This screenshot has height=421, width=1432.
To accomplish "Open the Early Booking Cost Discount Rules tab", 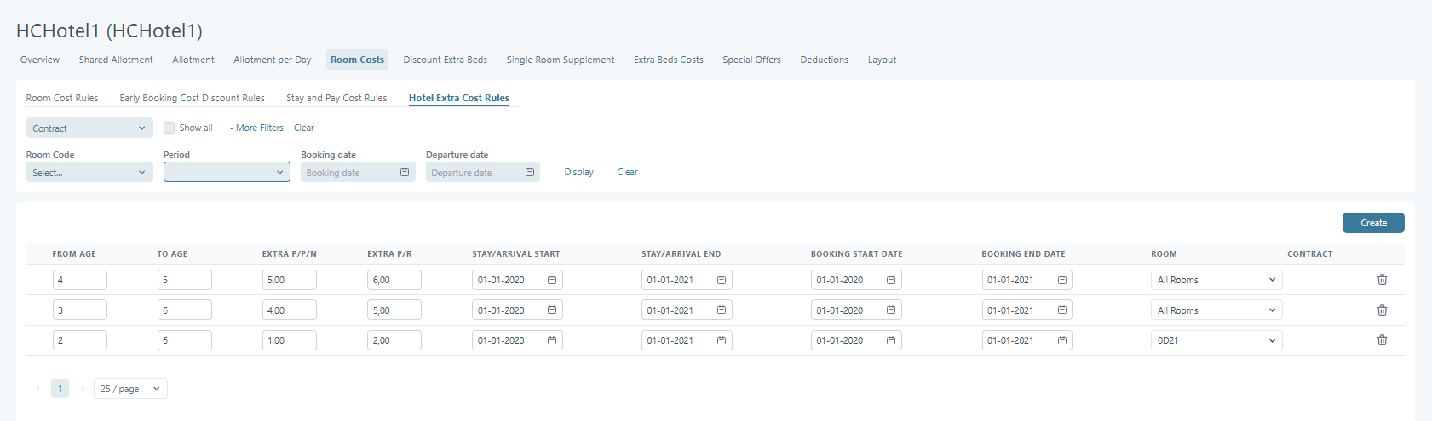I will pos(192,98).
